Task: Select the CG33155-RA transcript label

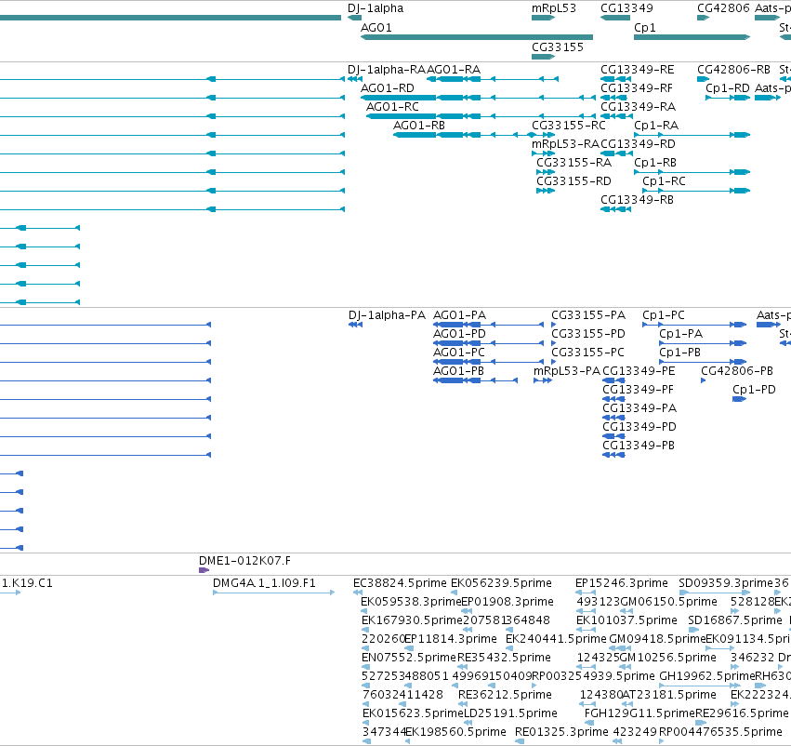Action: (573, 163)
